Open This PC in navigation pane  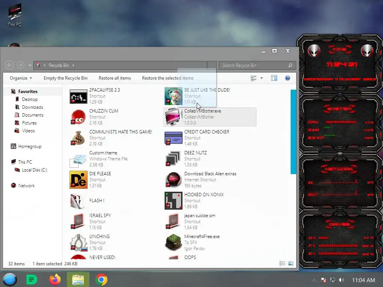pos(25,162)
